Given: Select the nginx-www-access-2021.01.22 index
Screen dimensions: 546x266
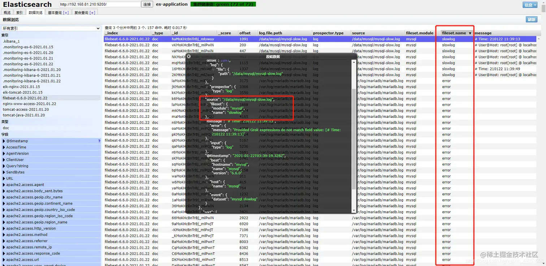Looking at the screenshot, I should click(x=51, y=104).
